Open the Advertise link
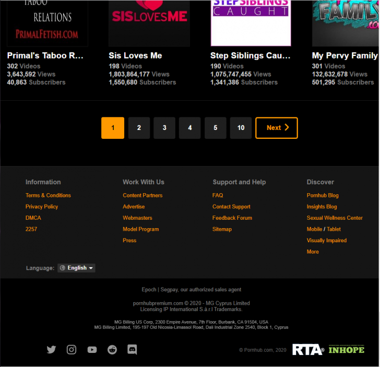380x367 pixels. coord(134,207)
